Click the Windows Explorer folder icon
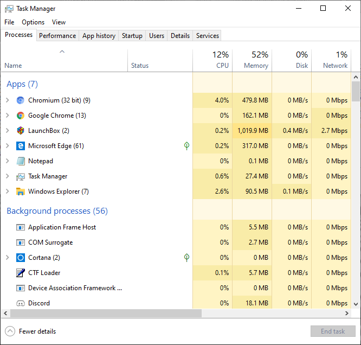 click(x=21, y=191)
